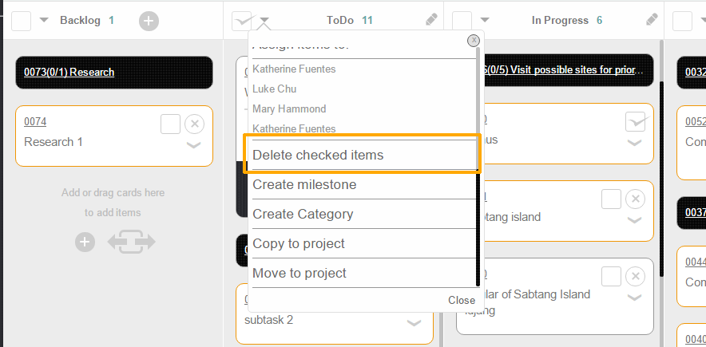The height and width of the screenshot is (347, 706).
Task: Click the round plus icon below drag cards hint
Action: click(x=85, y=243)
